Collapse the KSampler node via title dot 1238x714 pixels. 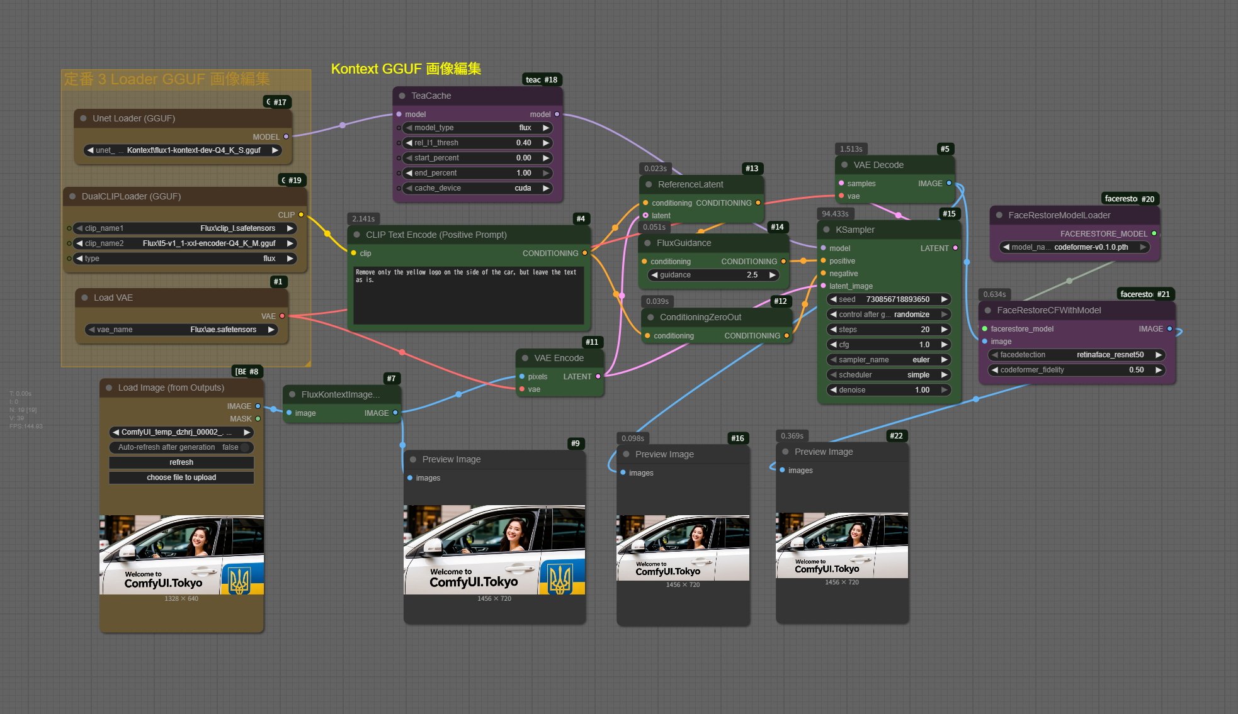pos(826,230)
